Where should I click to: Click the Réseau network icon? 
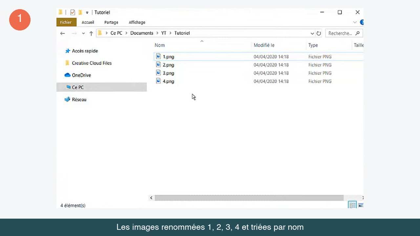pos(67,99)
